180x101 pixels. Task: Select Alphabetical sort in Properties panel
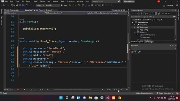click(136, 52)
